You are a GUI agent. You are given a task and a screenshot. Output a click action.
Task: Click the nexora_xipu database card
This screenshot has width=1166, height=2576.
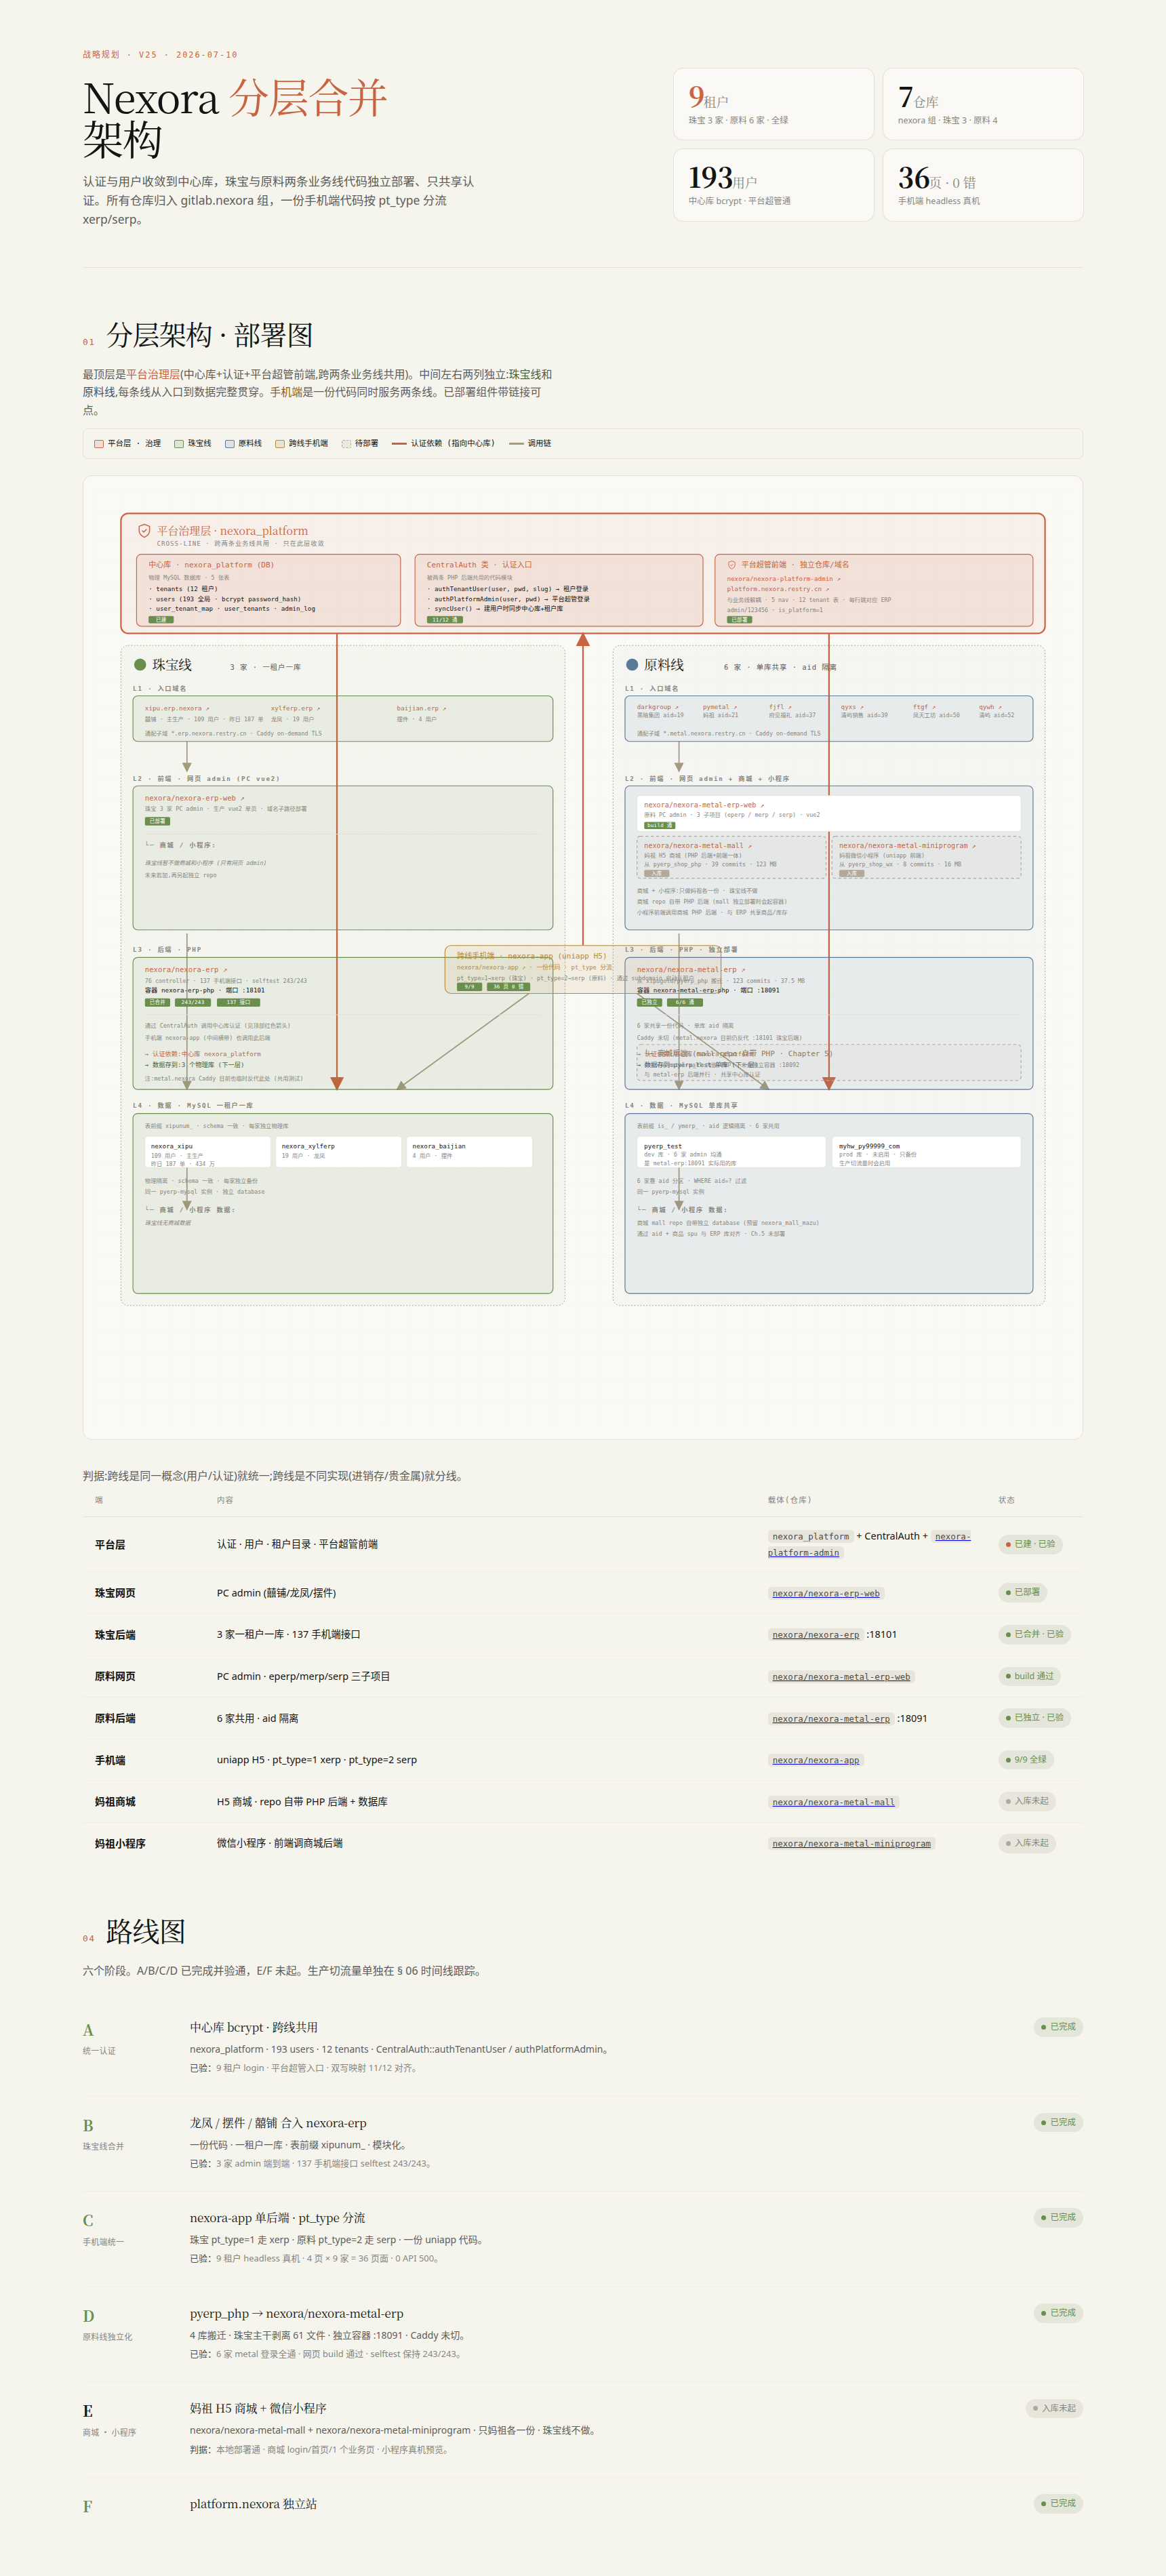207,1151
